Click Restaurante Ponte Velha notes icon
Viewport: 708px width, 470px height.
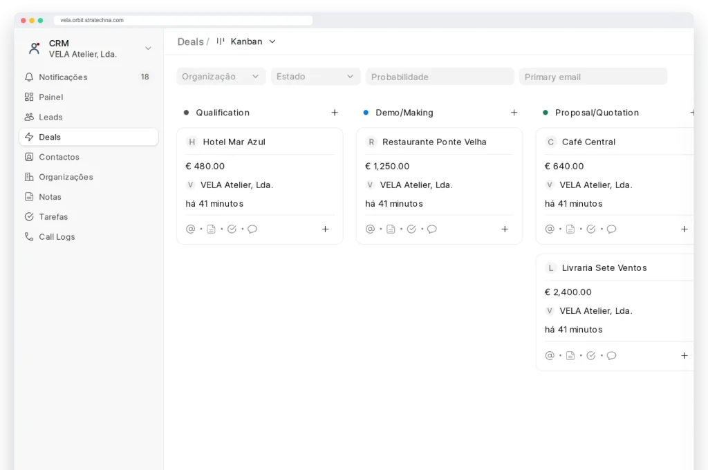(391, 229)
